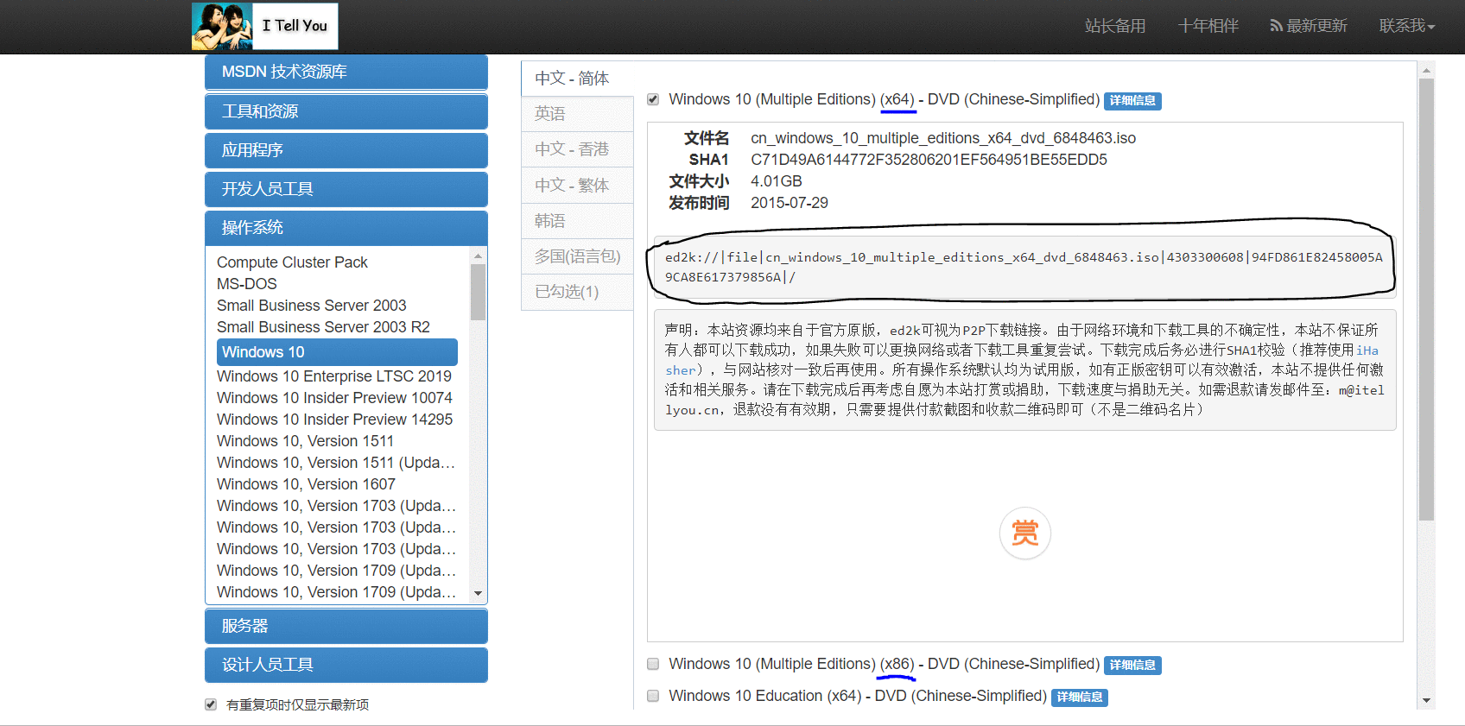Switch to the 韩语 language tab
Screen dimensions: 1465x726
coord(577,221)
